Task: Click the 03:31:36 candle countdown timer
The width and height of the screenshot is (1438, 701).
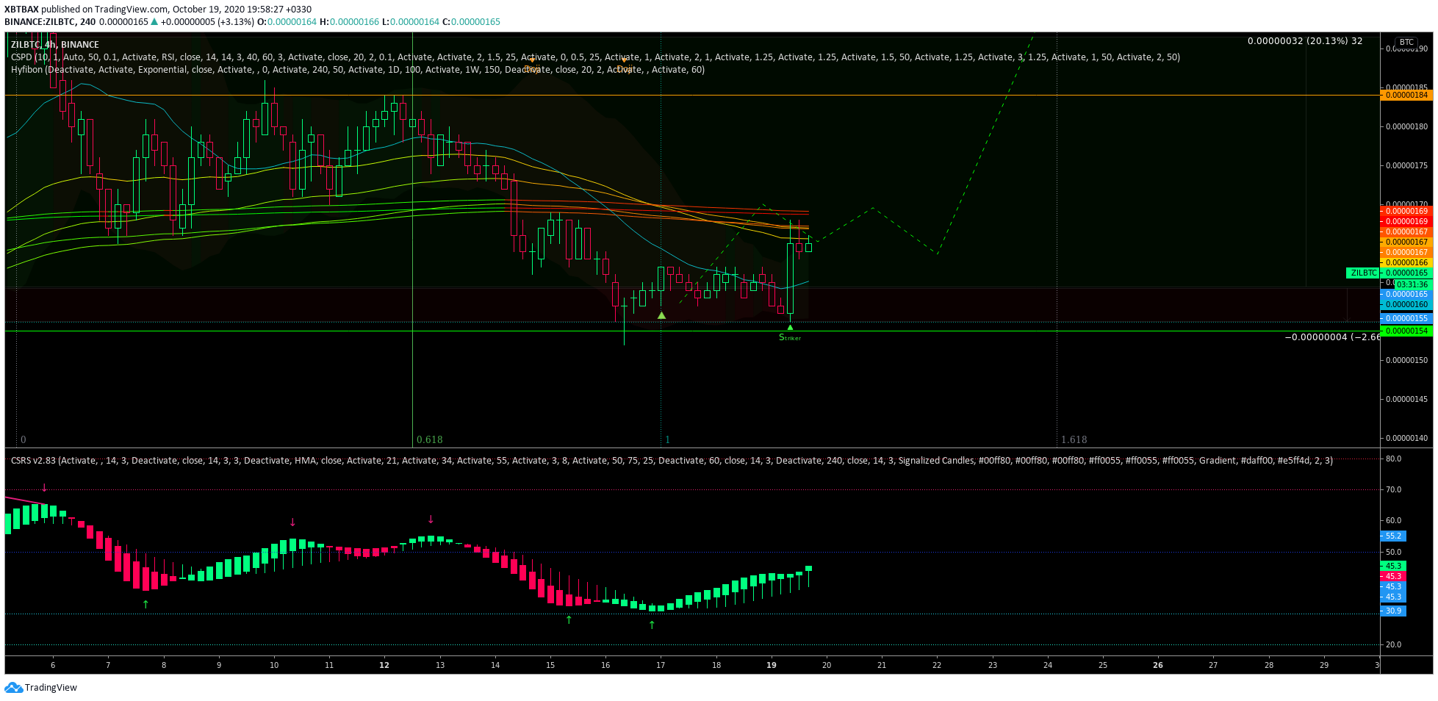Action: [1412, 284]
